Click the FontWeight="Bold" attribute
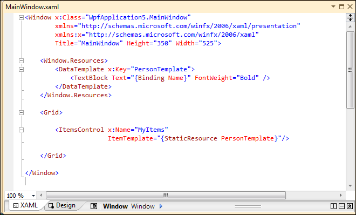This screenshot has height=215, width=356. pyautogui.click(x=227, y=78)
